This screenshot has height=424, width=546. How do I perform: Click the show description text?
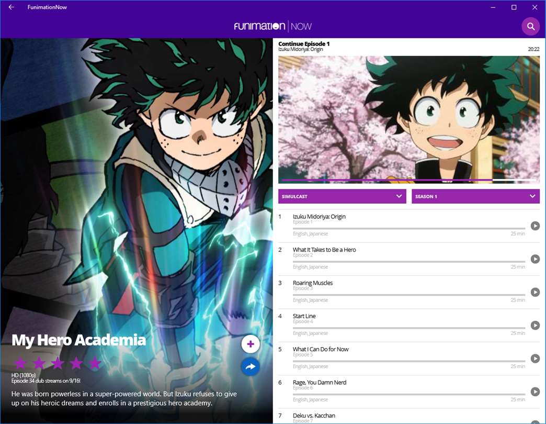tap(124, 398)
